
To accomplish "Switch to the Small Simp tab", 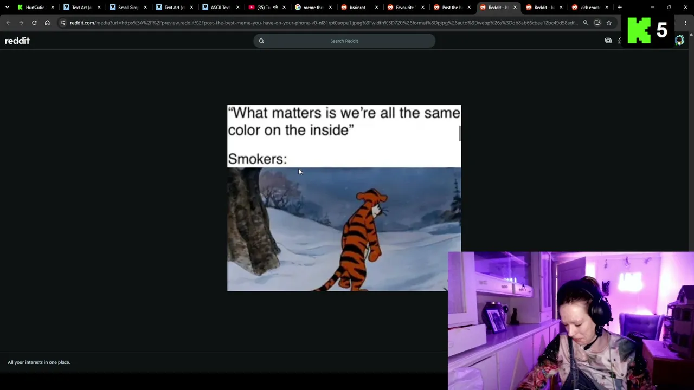I will pos(128,8).
